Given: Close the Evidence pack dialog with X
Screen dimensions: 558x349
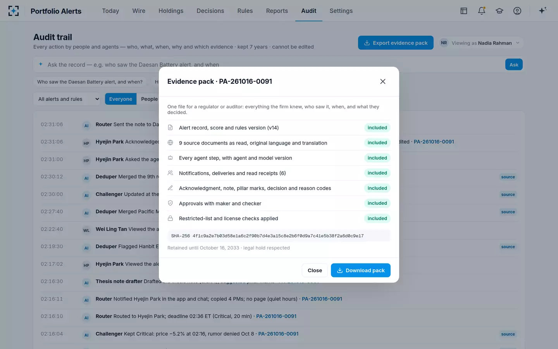Looking at the screenshot, I should [x=383, y=81].
